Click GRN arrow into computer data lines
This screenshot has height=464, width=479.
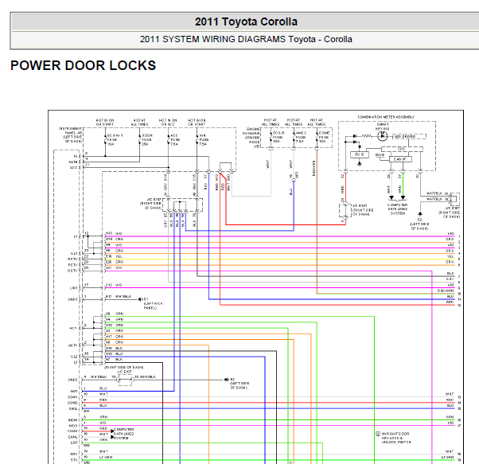tap(403, 197)
